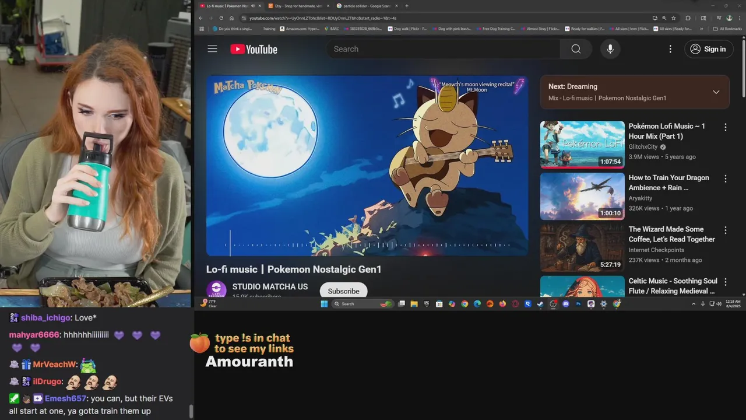Image resolution: width=746 pixels, height=420 pixels.
Task: Launch Steam from the taskbar
Action: coord(540,304)
